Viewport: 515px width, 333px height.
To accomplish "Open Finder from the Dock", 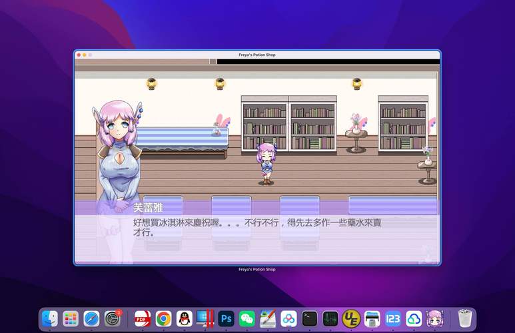I will (x=50, y=318).
